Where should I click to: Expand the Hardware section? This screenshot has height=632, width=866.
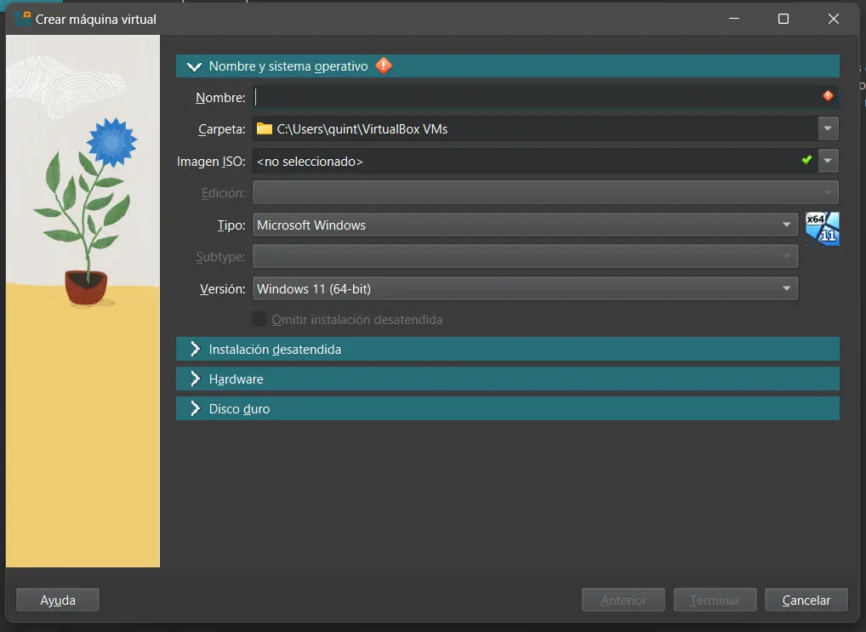[x=195, y=379]
